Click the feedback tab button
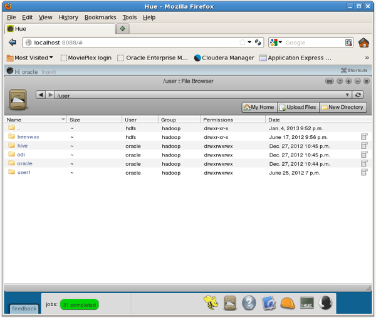The width and height of the screenshot is (376, 318). pyautogui.click(x=24, y=309)
